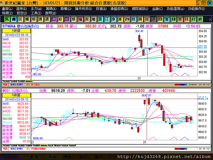Click color bar in upper status bar
The height and width of the screenshot is (160, 213).
pyautogui.click(x=181, y=85)
